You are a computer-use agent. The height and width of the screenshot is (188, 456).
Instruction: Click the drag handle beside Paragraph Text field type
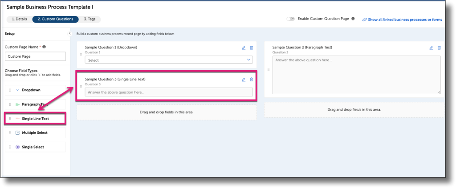(x=10, y=104)
